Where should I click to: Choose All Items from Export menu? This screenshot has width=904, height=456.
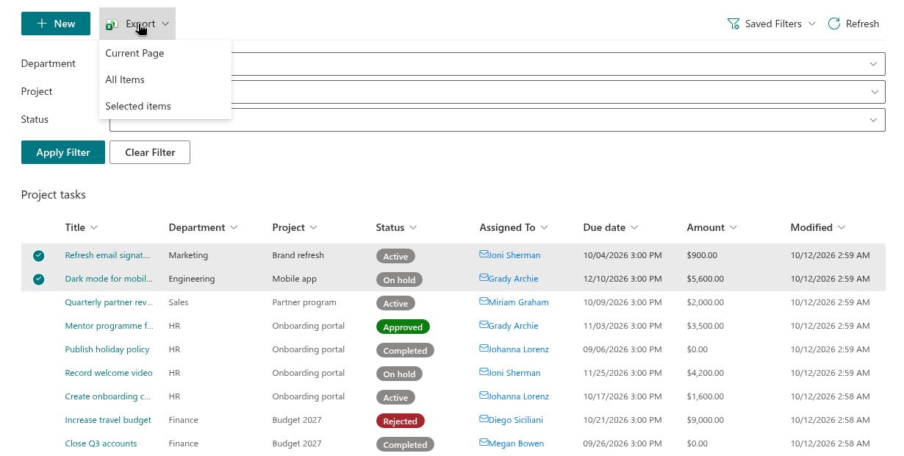tap(165, 79)
